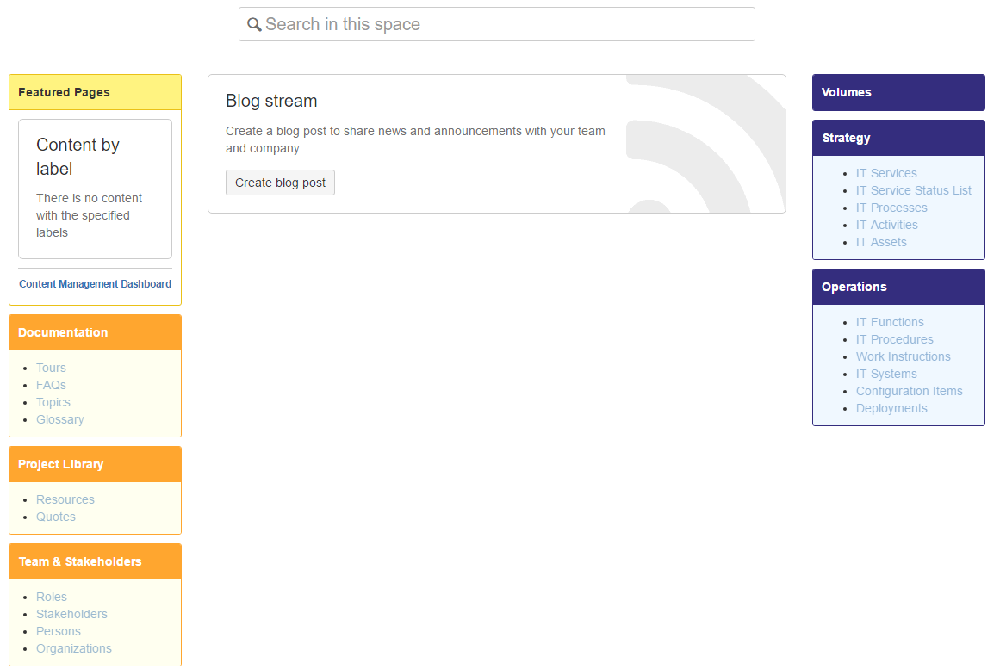Click inside the Search in this space field
The height and width of the screenshot is (669, 1000).
(x=496, y=24)
